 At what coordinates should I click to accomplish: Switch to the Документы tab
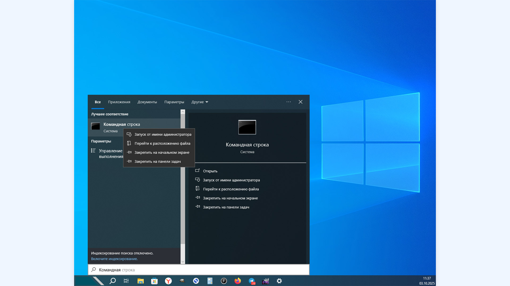click(x=147, y=102)
